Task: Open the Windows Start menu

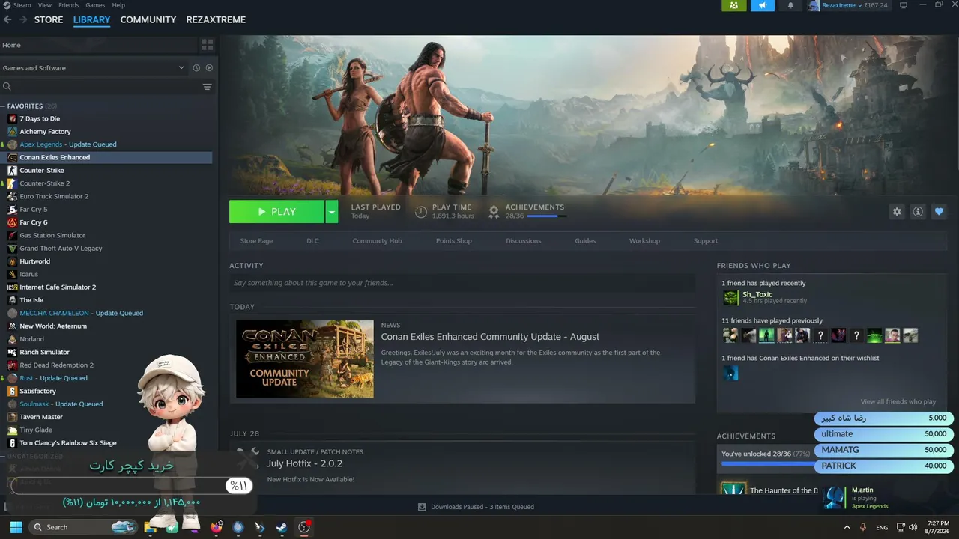Action: click(x=16, y=527)
